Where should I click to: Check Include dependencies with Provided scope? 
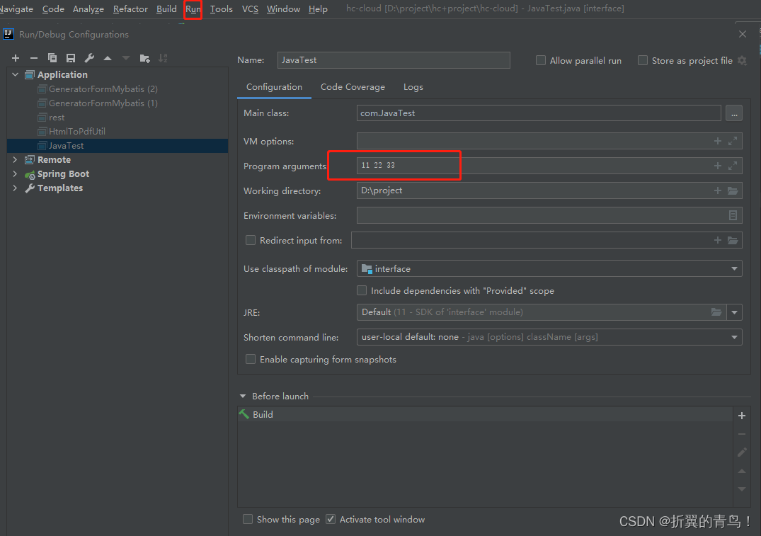[x=362, y=290]
